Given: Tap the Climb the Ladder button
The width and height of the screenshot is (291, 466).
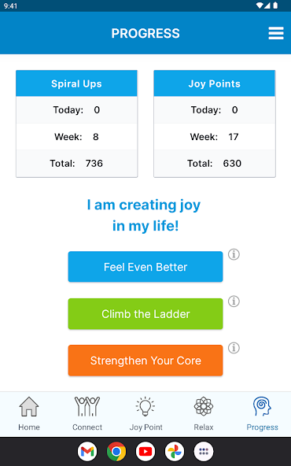Looking at the screenshot, I should 145,313.
